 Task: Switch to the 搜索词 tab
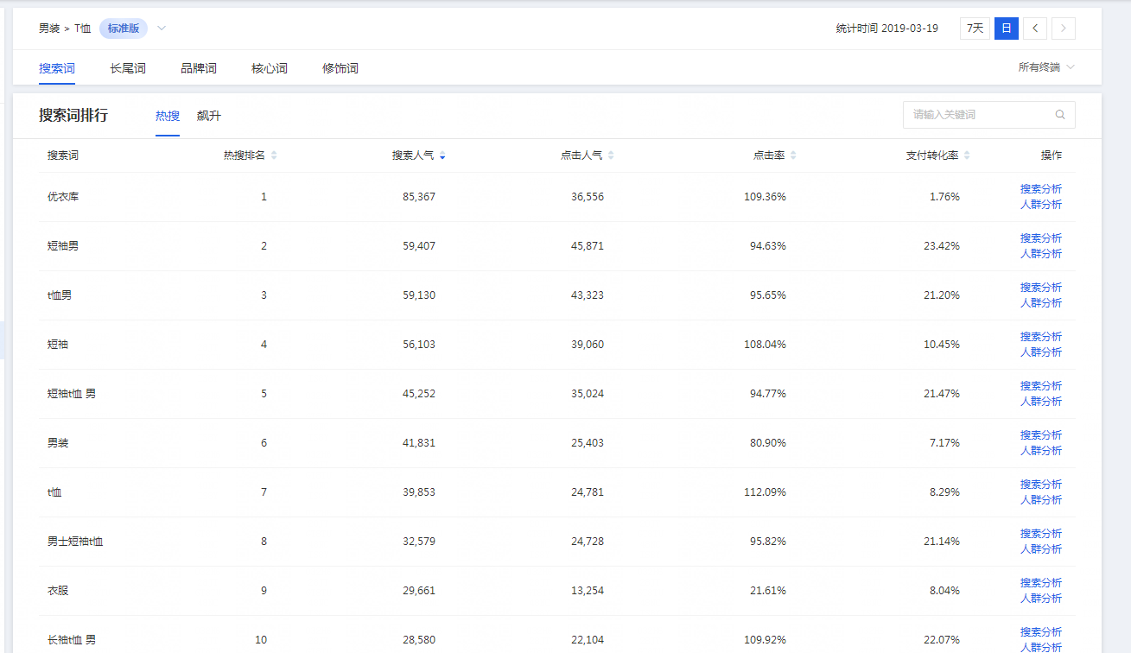click(57, 68)
